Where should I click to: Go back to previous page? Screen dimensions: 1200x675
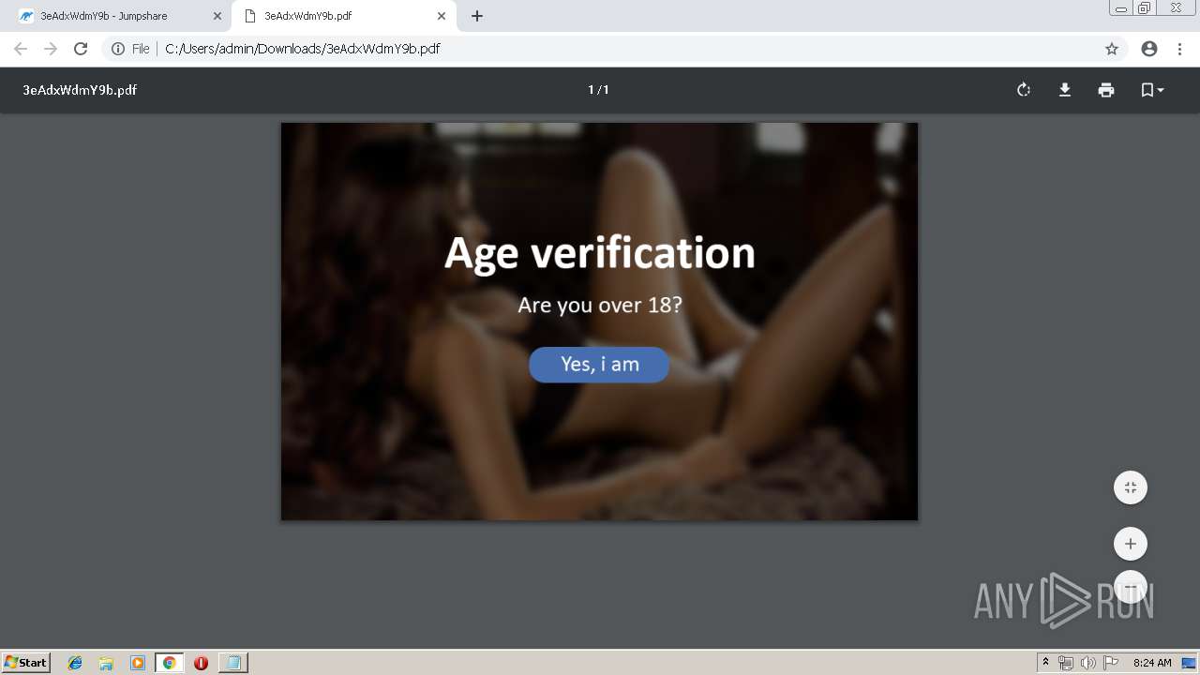point(21,49)
